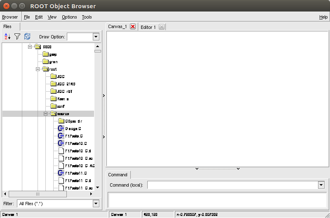This screenshot has width=330, height=218.
Task: Click the conf folder icon
Action: 53,106
